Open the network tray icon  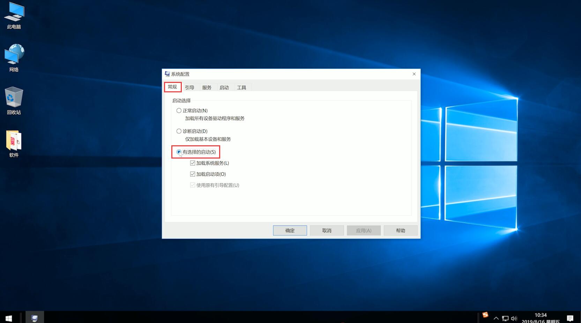[505, 318]
